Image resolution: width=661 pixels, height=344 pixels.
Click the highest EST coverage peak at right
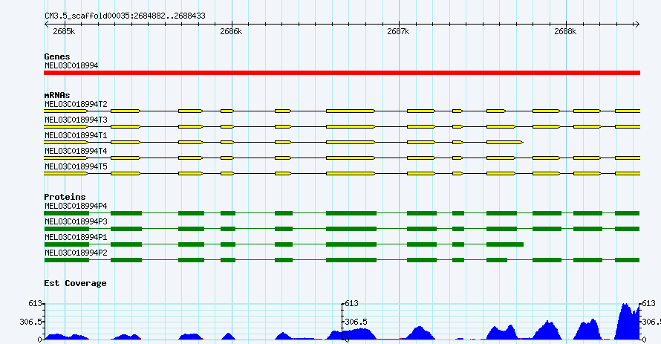(628, 321)
